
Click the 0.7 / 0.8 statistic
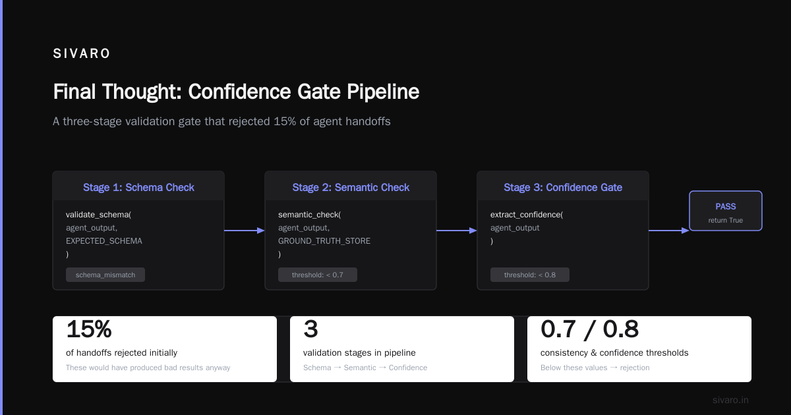click(590, 329)
